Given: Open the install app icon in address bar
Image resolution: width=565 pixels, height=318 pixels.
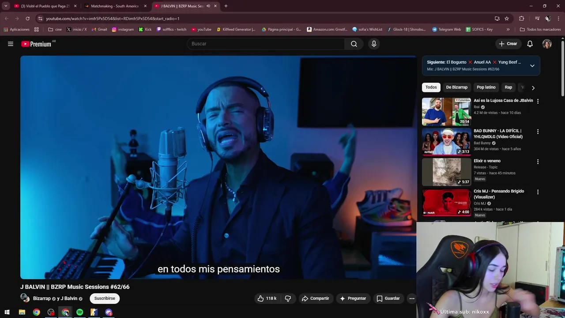Looking at the screenshot, I should pos(497,19).
